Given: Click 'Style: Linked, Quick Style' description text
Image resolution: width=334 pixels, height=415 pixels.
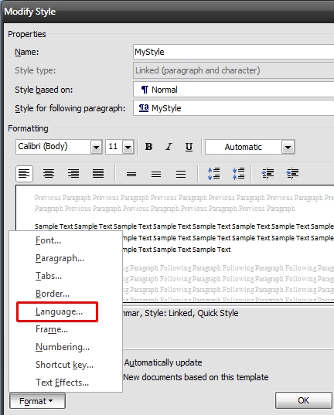Looking at the screenshot, I should coord(192,313).
